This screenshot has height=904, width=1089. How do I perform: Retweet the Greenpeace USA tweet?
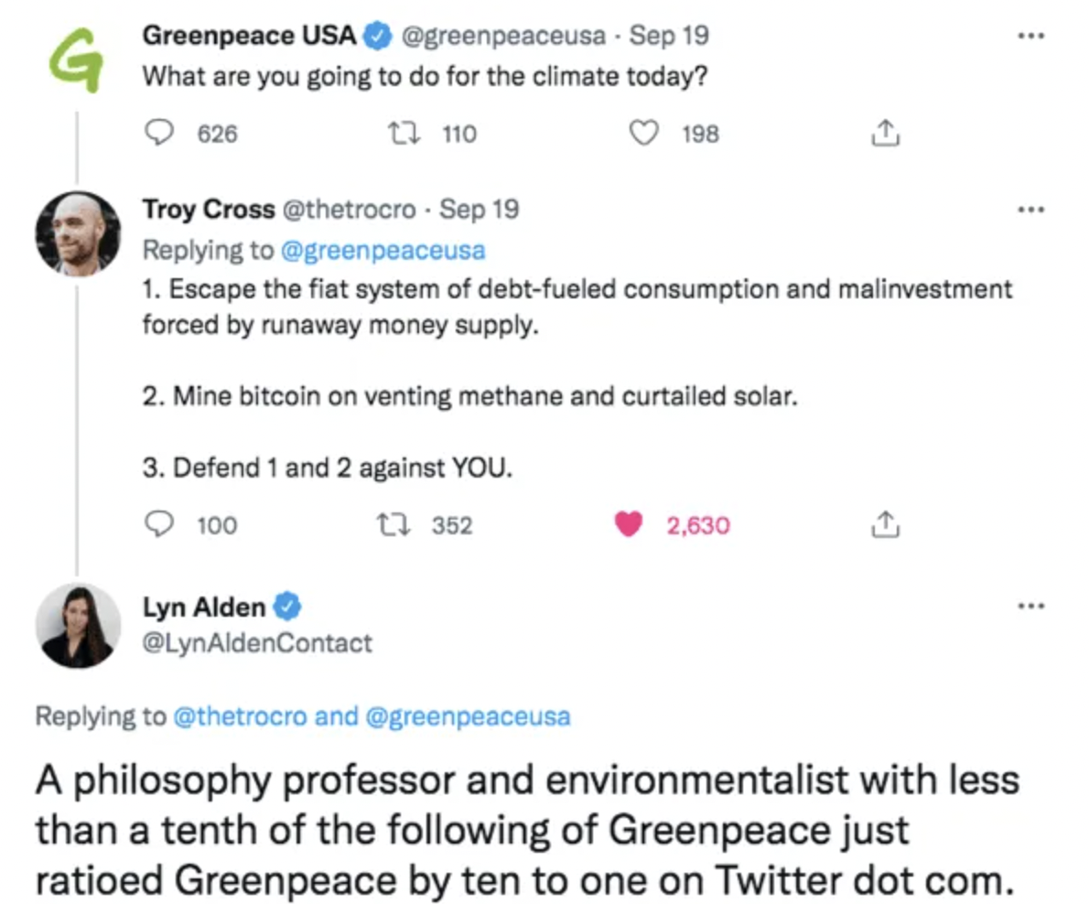click(400, 135)
